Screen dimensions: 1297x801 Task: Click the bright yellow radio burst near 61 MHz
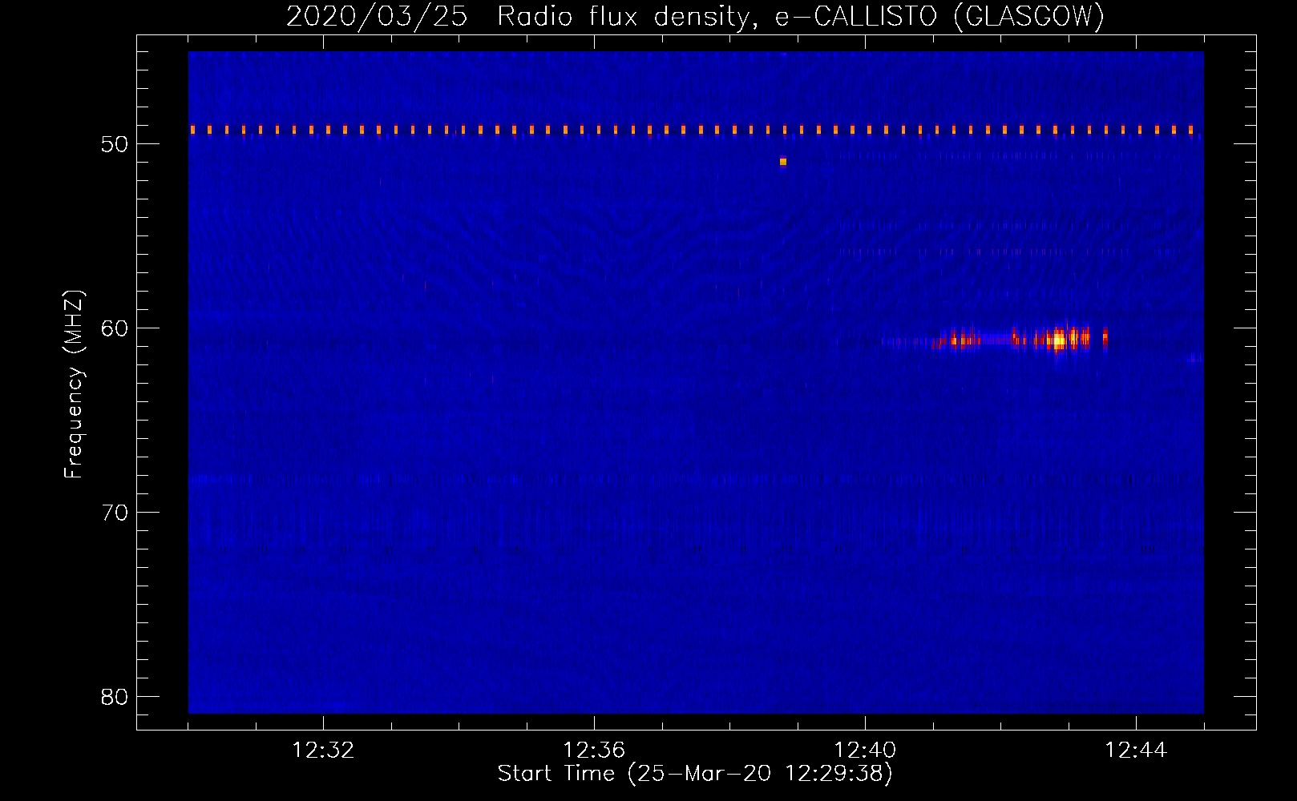1059,340
